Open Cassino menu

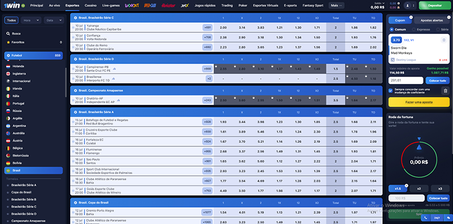91,6
